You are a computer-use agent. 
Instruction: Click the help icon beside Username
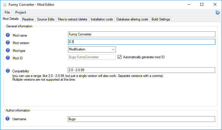[x=8, y=119]
